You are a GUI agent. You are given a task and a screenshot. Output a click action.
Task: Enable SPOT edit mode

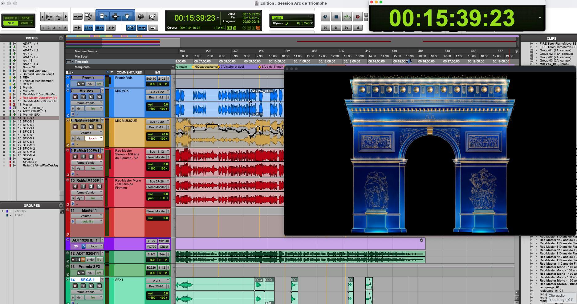coord(26,18)
